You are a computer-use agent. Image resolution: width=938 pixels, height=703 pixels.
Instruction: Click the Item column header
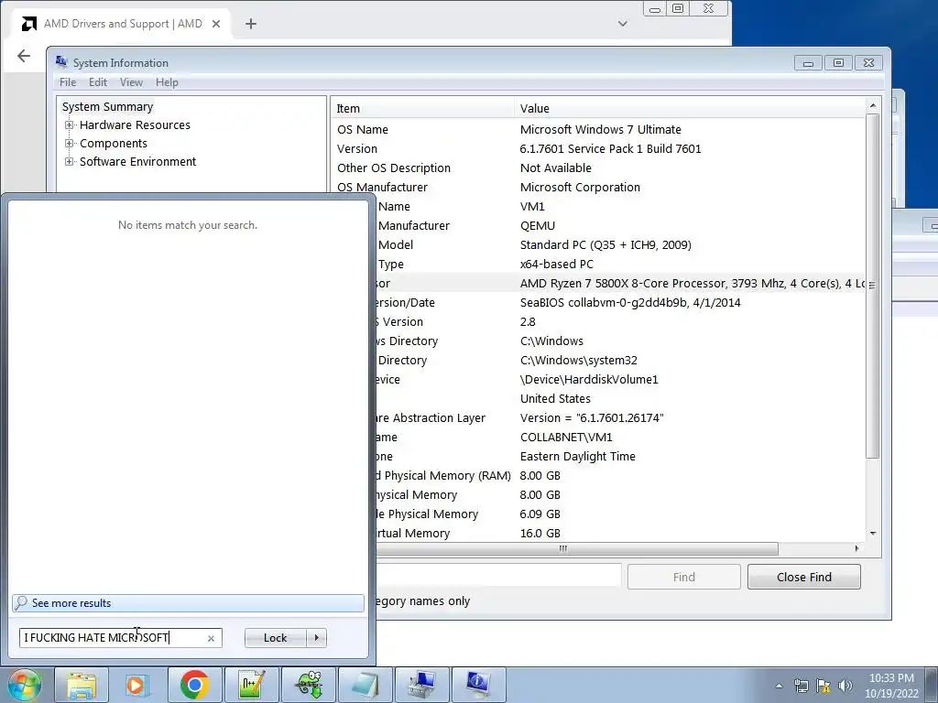[x=421, y=108]
